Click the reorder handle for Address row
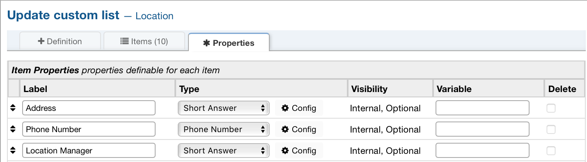This screenshot has width=587, height=162. pyautogui.click(x=13, y=108)
